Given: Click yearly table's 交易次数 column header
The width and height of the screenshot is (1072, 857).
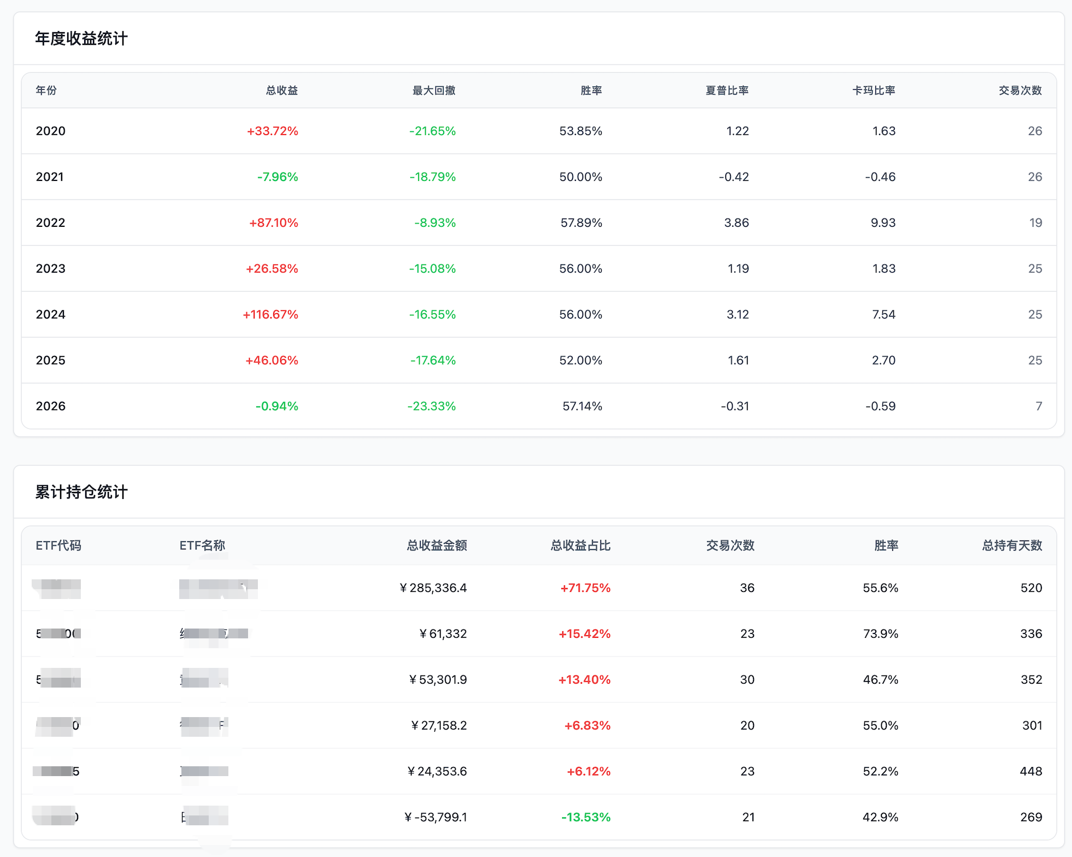Looking at the screenshot, I should (x=1020, y=90).
